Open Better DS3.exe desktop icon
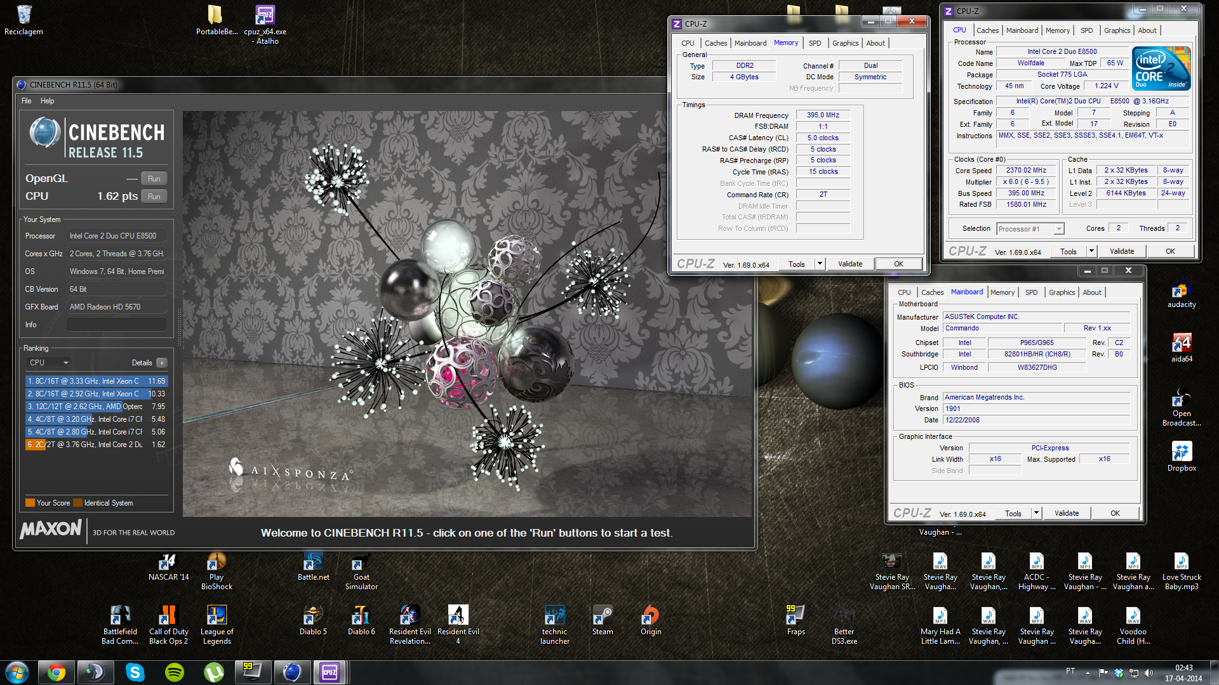The height and width of the screenshot is (685, 1219). pyautogui.click(x=844, y=625)
